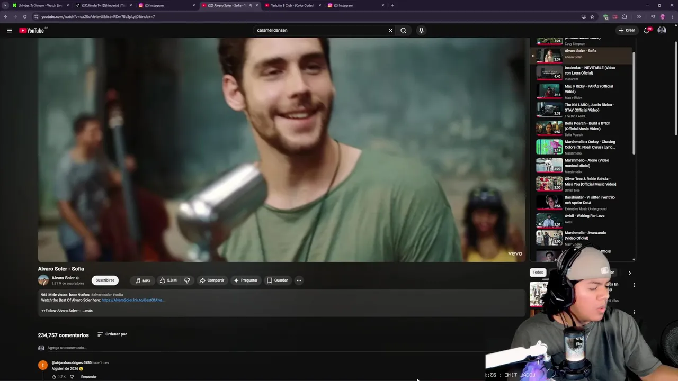Viewport: 678px width, 381px height.
Task: Play Instinctt - INEVITABLE from playlist
Action: point(582,73)
